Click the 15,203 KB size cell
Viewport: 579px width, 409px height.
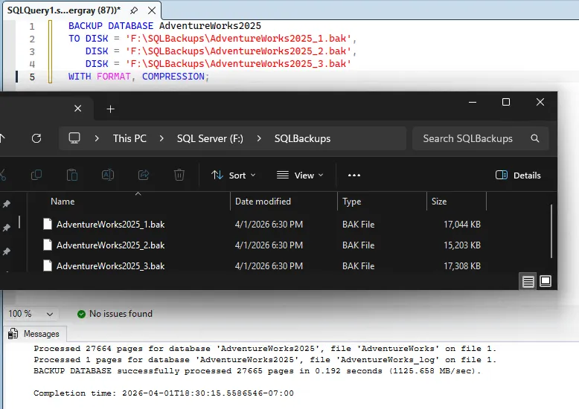coord(462,245)
